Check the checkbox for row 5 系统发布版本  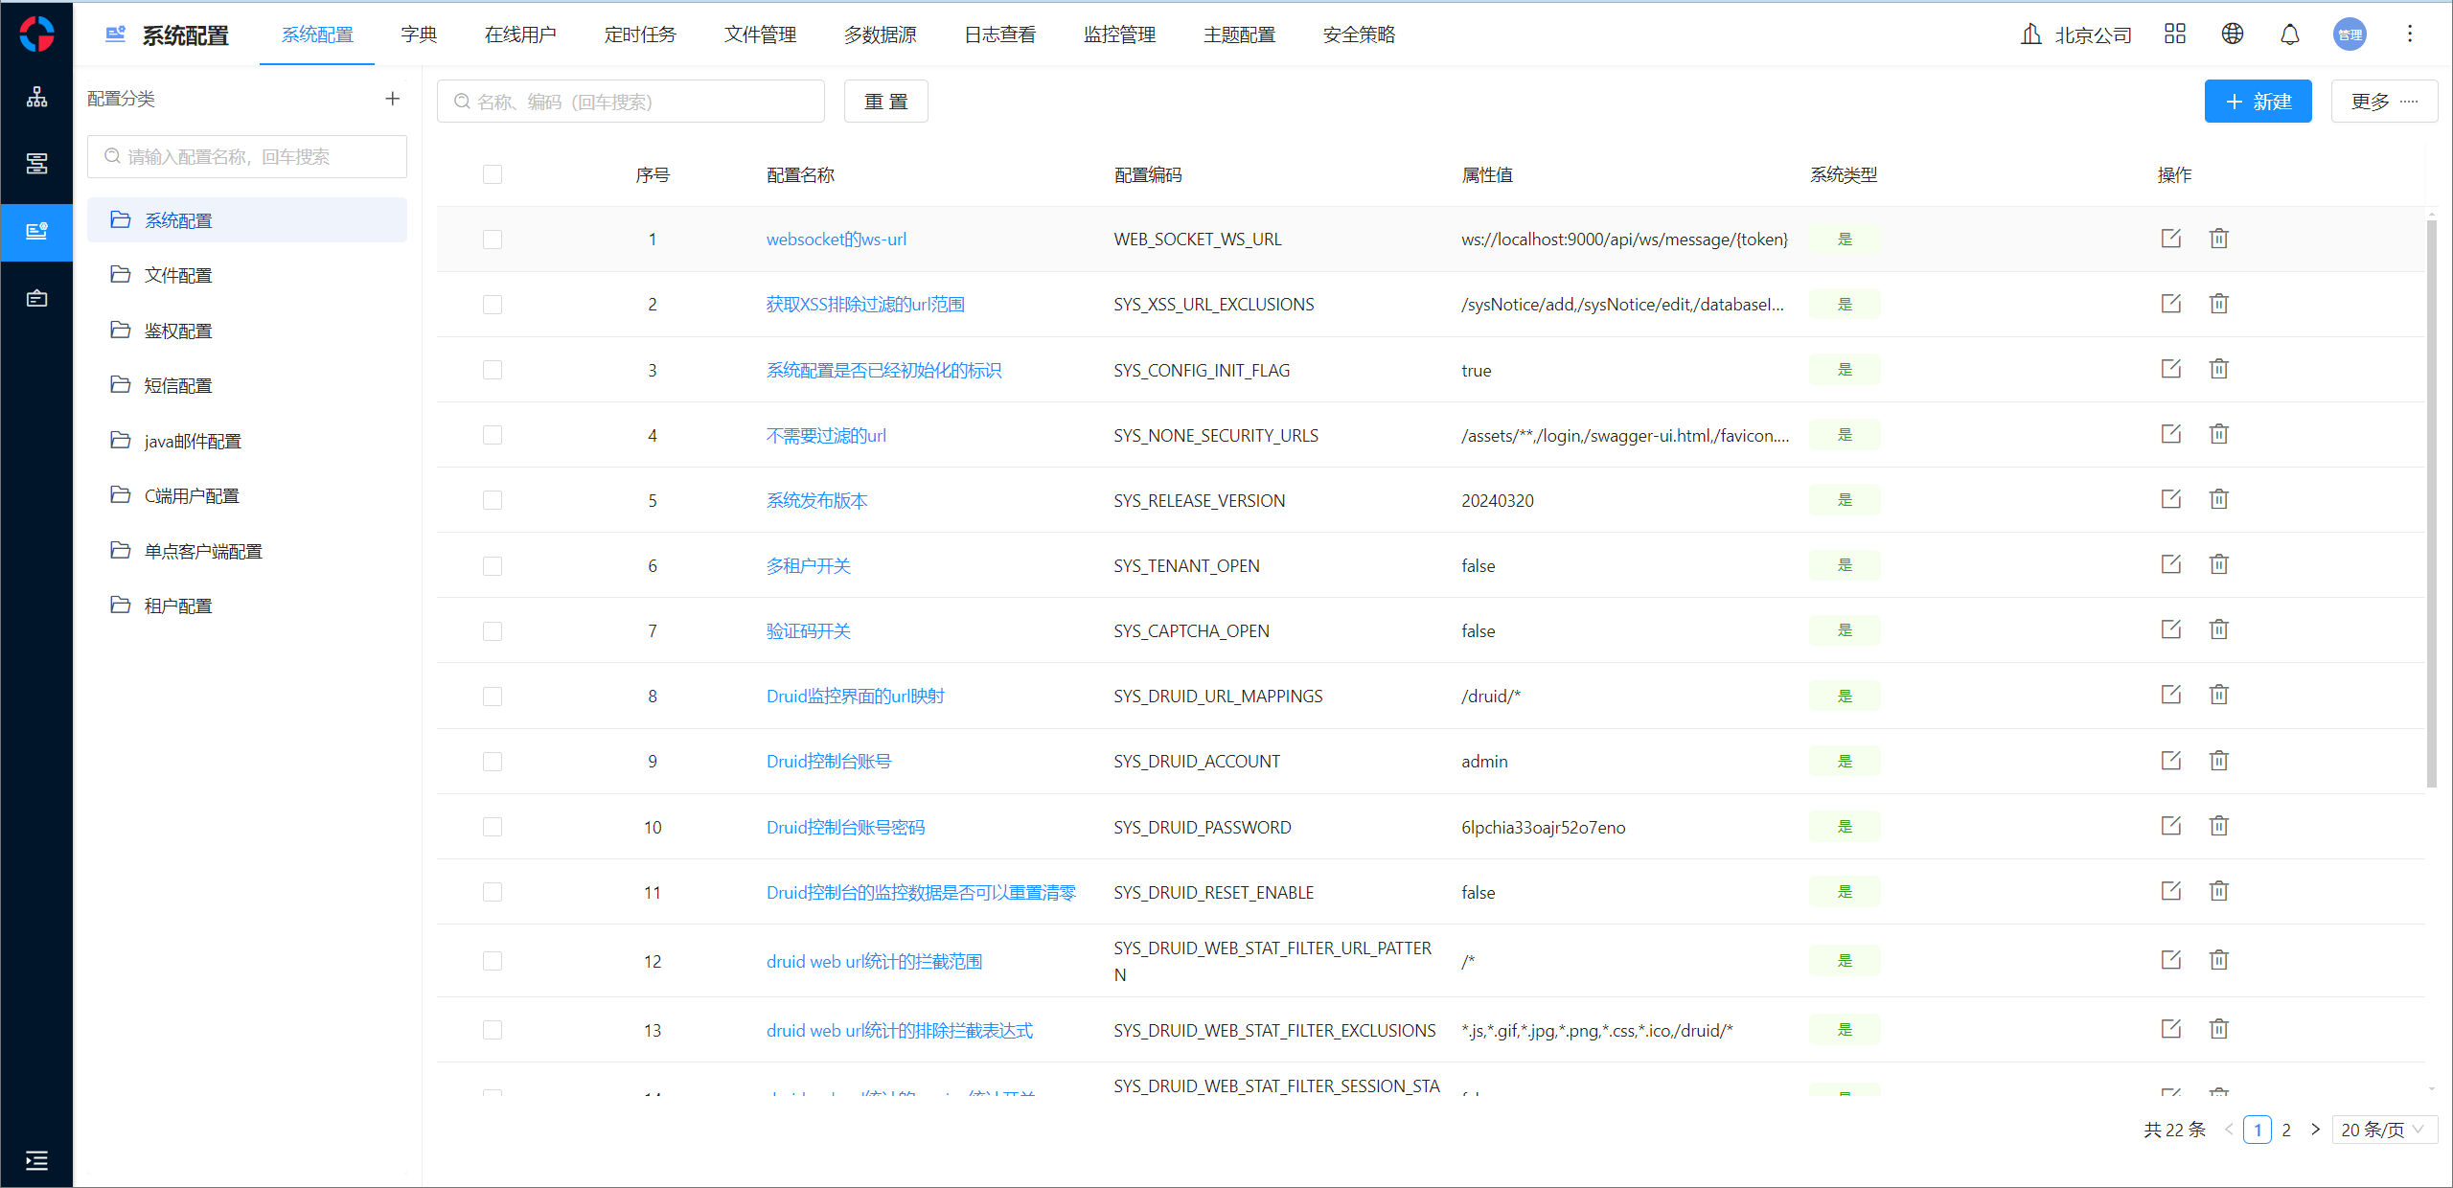tap(493, 500)
